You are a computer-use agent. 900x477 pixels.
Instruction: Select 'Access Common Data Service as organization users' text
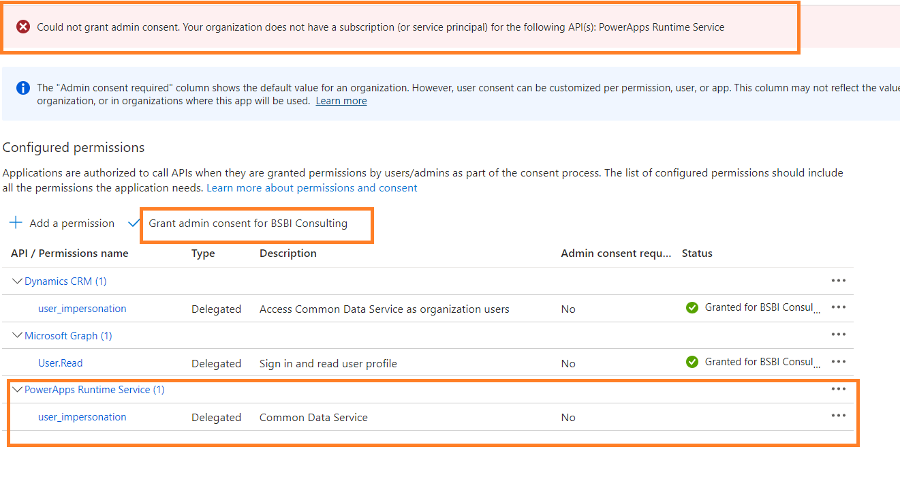pyautogui.click(x=384, y=309)
